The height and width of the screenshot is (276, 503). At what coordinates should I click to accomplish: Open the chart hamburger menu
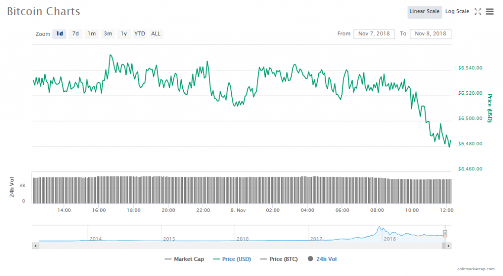pos(490,12)
